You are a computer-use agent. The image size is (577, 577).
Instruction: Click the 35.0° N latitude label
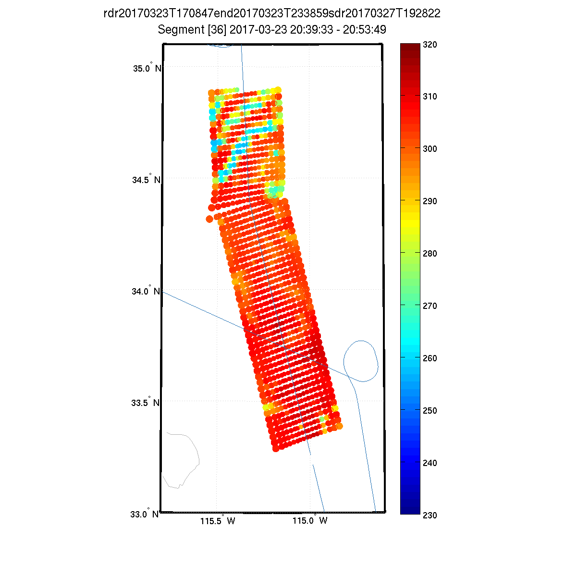click(x=146, y=68)
